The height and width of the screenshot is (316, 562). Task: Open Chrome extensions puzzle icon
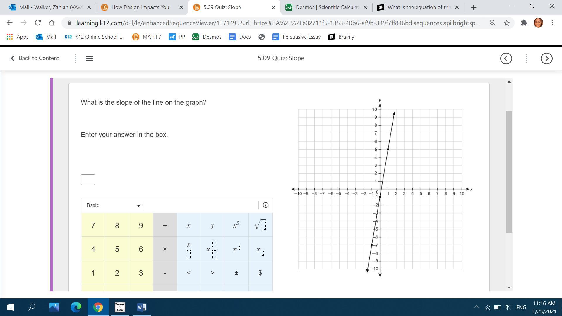(524, 23)
